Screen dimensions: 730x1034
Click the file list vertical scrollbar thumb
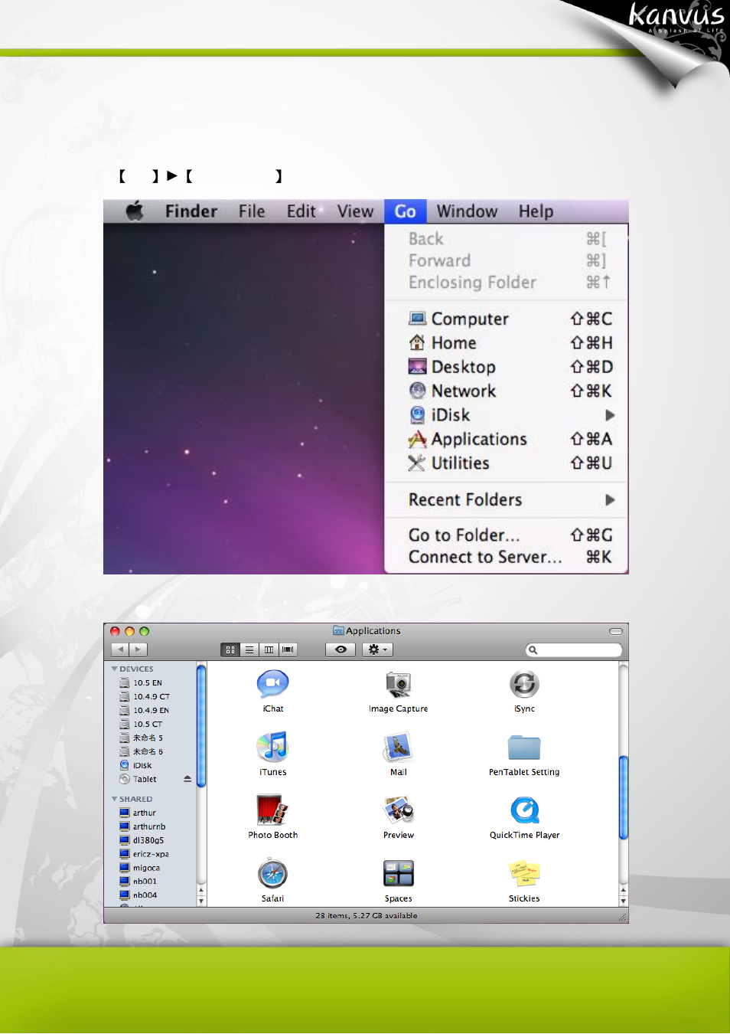tap(624, 797)
